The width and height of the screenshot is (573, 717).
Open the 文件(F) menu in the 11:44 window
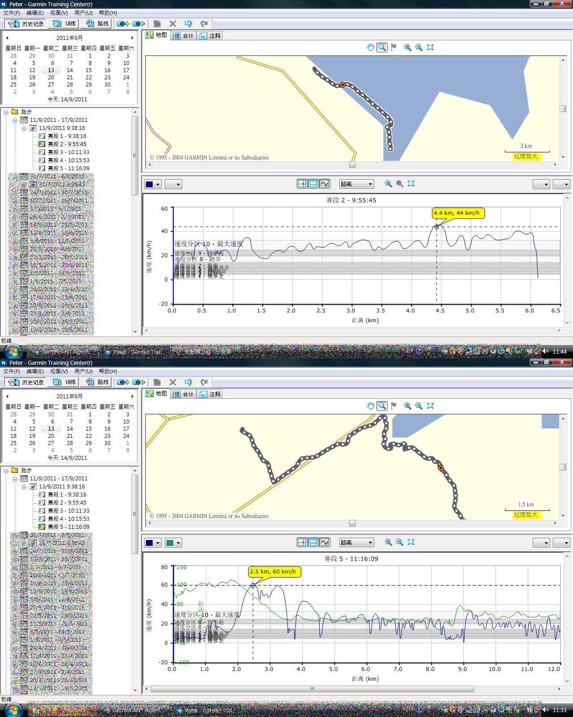(x=12, y=13)
